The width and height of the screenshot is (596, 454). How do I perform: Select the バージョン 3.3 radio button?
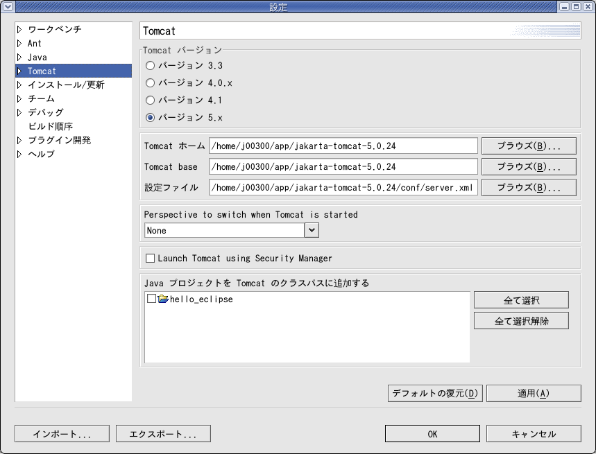point(150,65)
